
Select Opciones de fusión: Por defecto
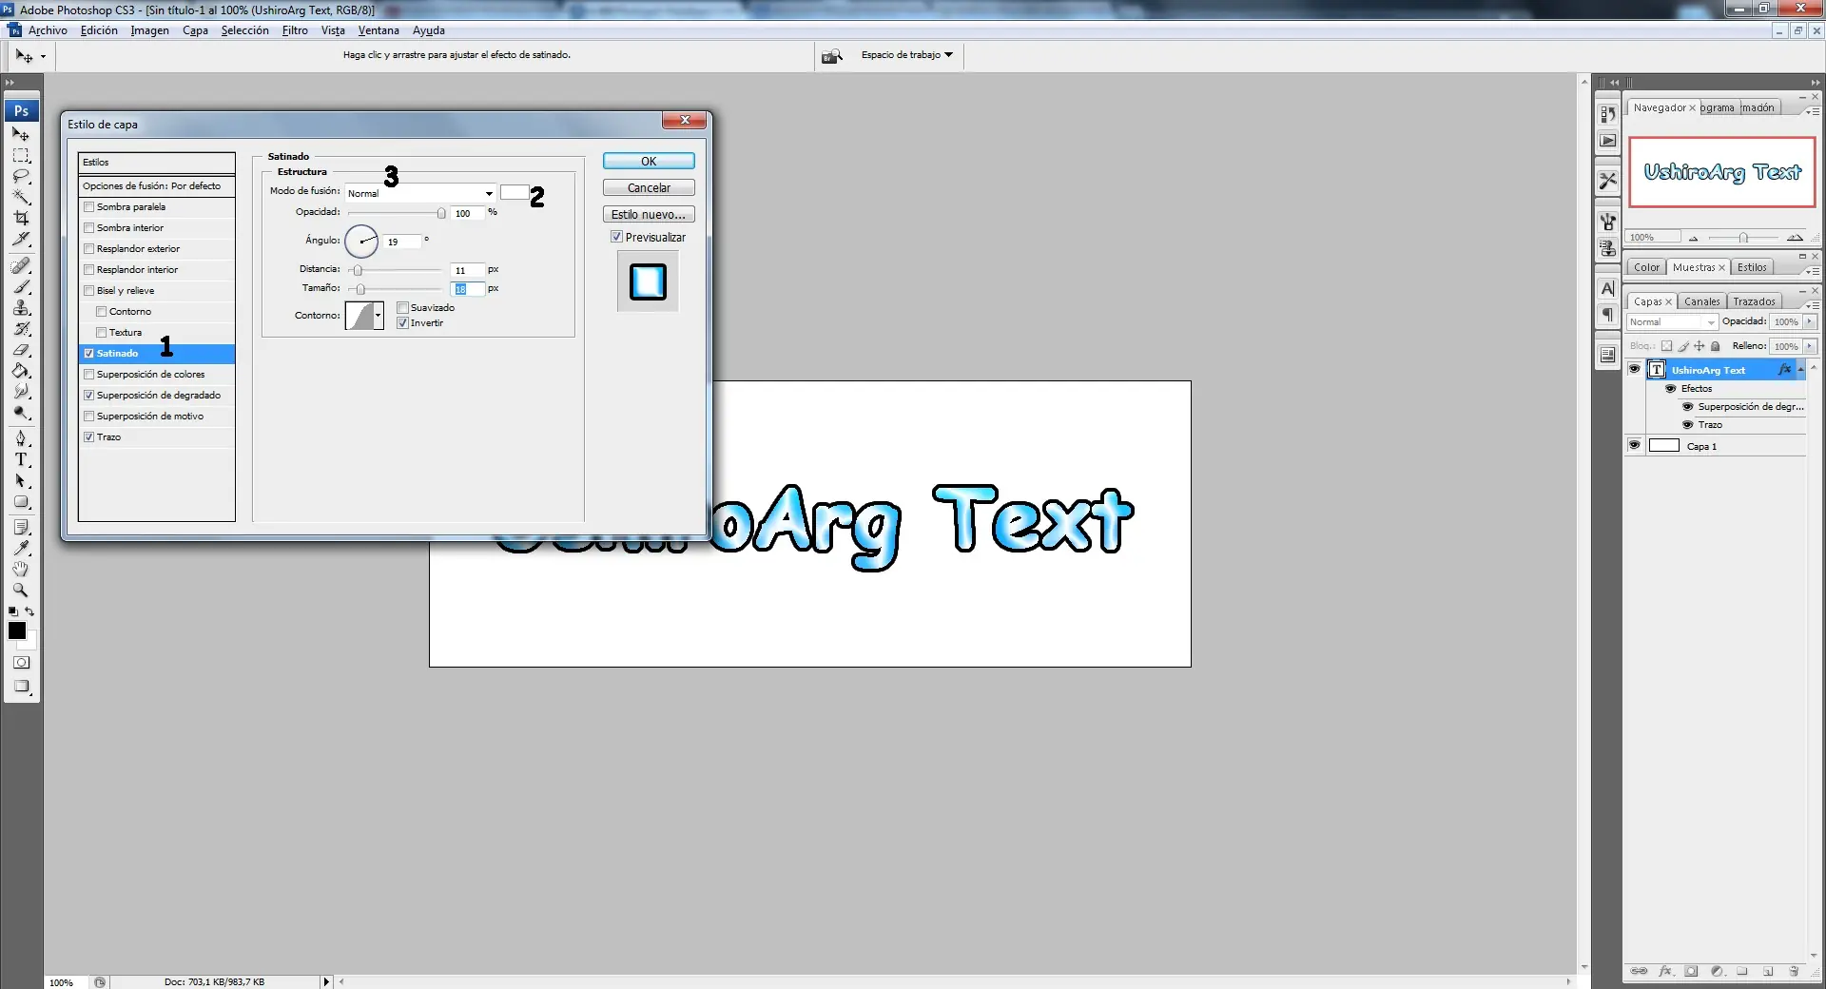click(157, 185)
